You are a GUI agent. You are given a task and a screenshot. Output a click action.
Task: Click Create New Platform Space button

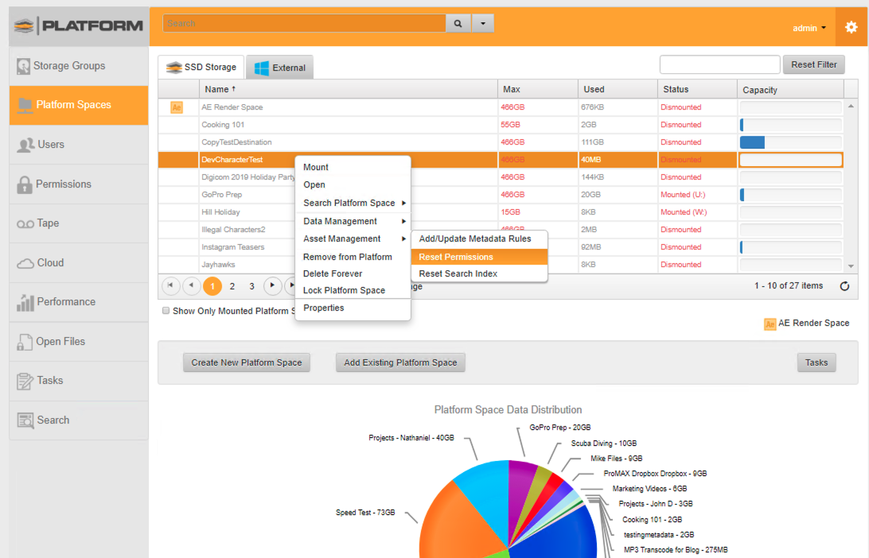[247, 362]
